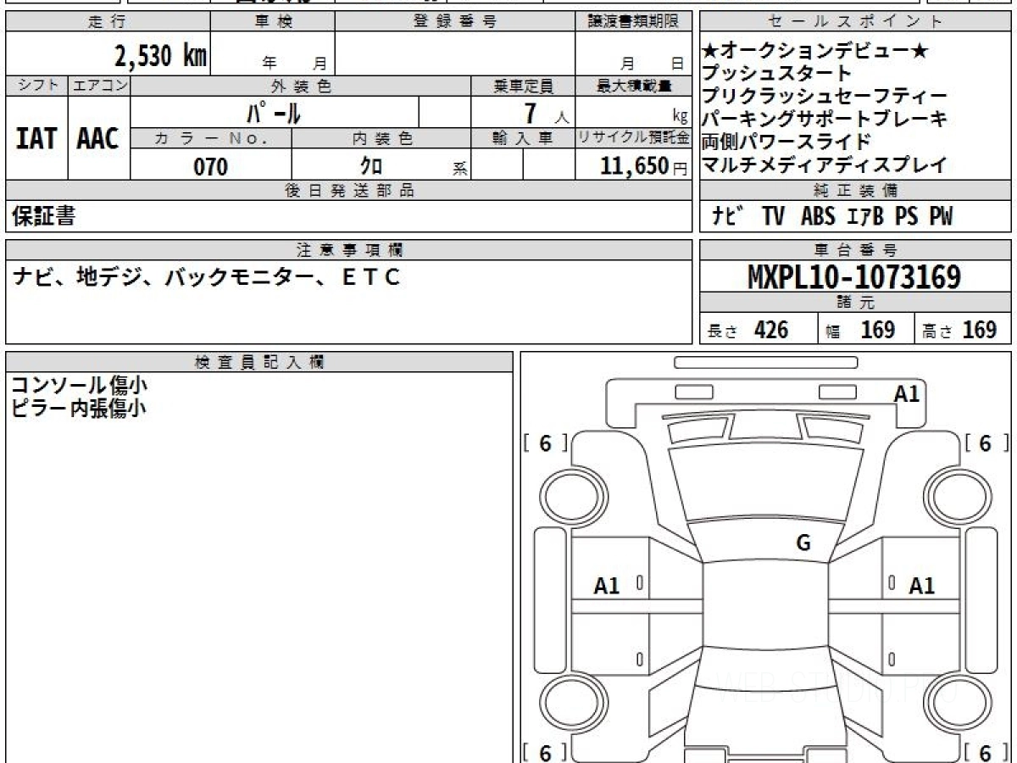Select the カラーNo. header cell
The width and height of the screenshot is (1017, 763).
[x=211, y=139]
